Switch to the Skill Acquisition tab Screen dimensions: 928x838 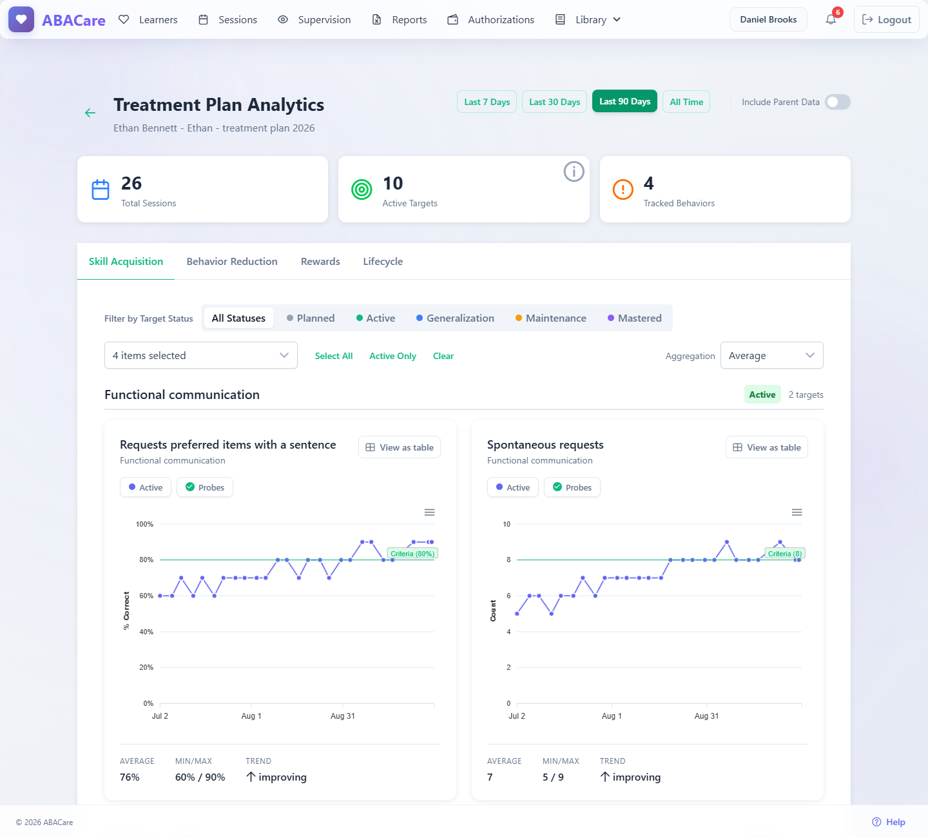pyautogui.click(x=126, y=261)
